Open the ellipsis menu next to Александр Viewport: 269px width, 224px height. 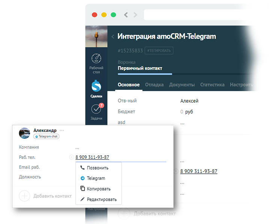(62, 130)
